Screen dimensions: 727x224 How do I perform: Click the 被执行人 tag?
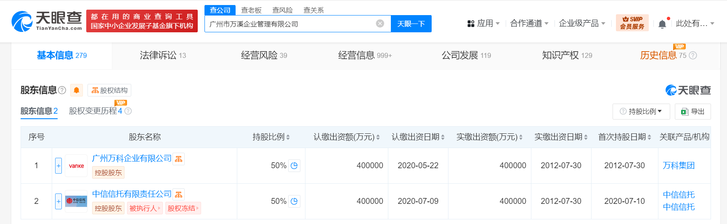coord(145,208)
